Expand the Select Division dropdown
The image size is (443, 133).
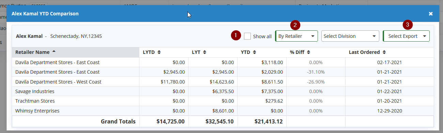tap(350, 36)
